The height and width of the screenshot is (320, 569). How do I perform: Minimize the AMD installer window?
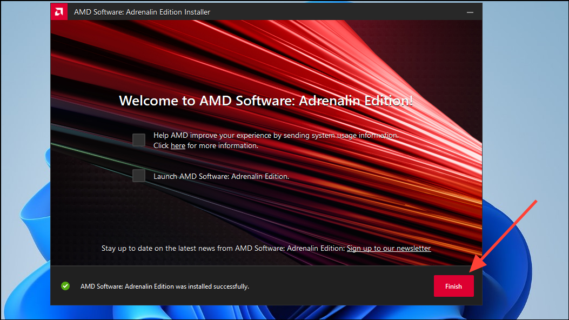470,12
